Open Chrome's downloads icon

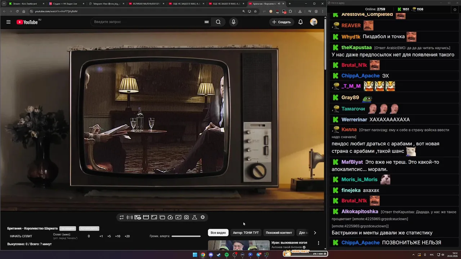tap(300, 11)
